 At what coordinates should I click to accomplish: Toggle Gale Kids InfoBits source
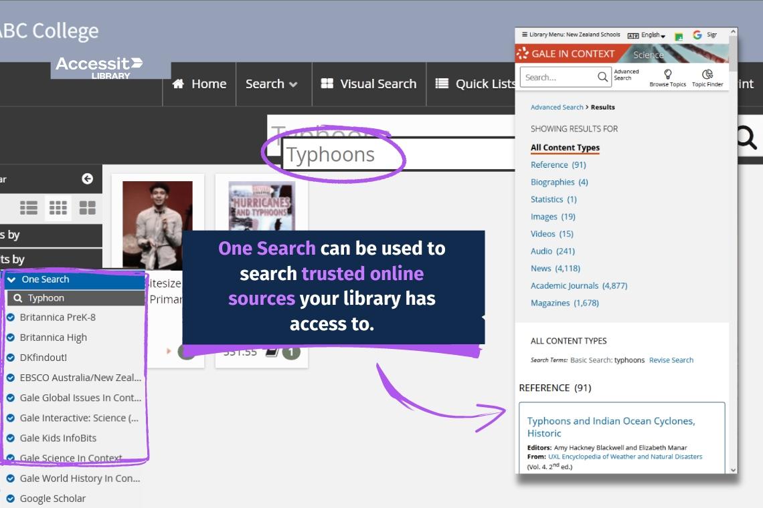click(11, 438)
